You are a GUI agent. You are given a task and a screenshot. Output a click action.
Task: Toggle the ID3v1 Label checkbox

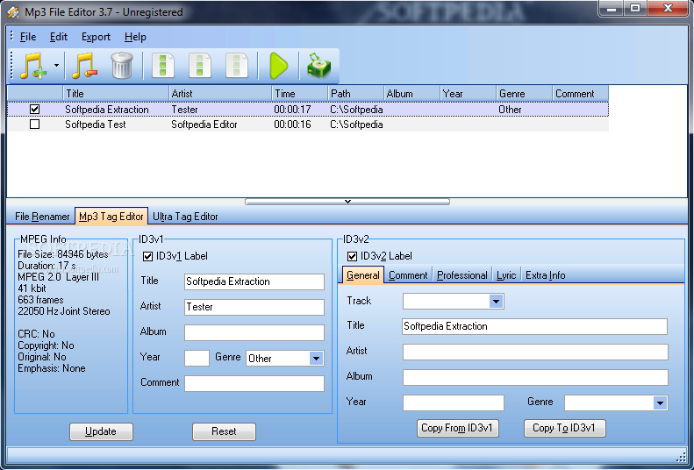click(147, 256)
